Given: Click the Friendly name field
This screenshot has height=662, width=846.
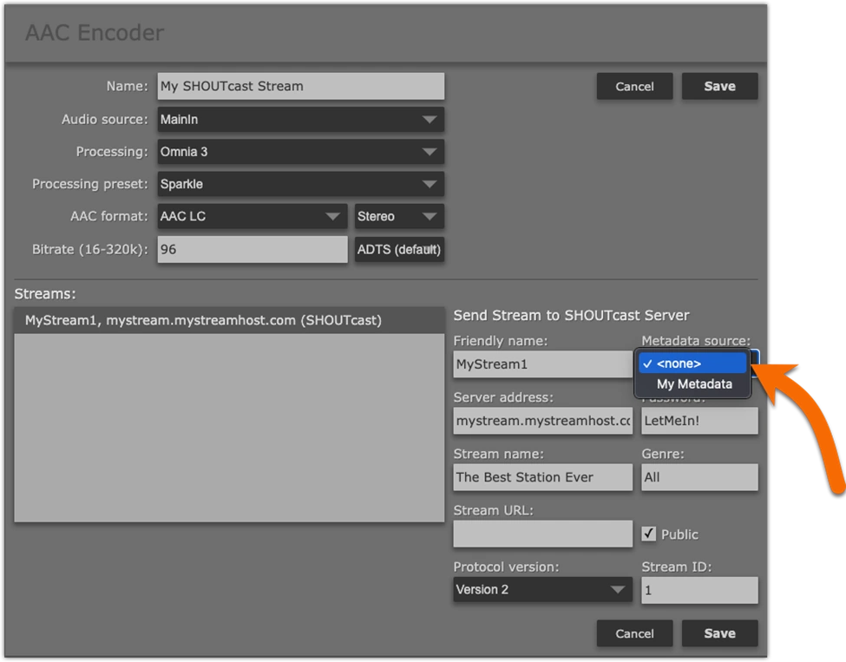Looking at the screenshot, I should click(543, 364).
